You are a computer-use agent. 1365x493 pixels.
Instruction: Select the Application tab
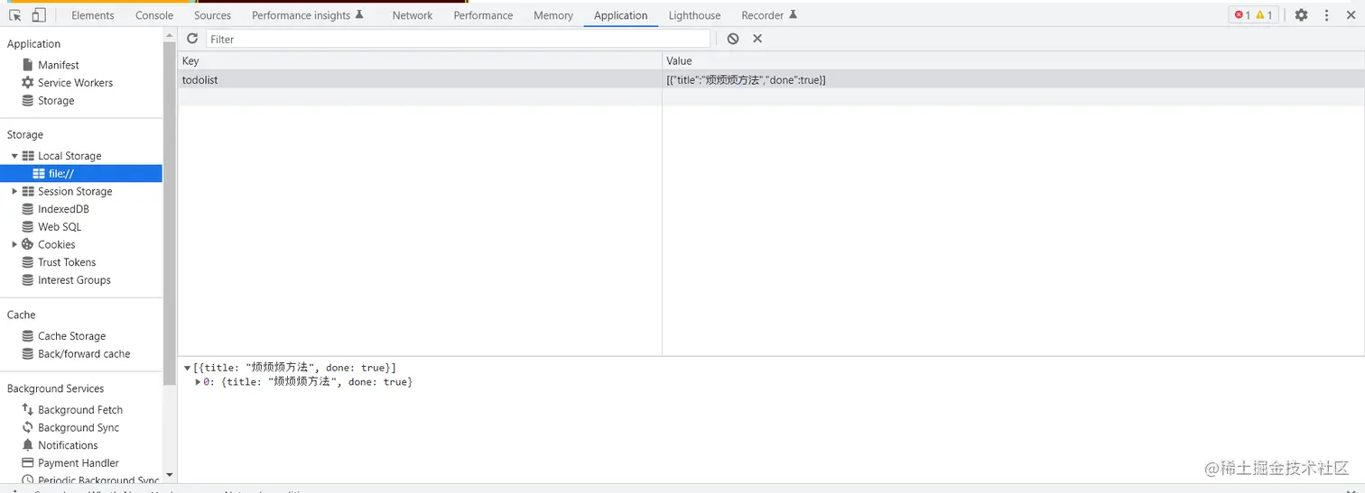[x=621, y=15]
